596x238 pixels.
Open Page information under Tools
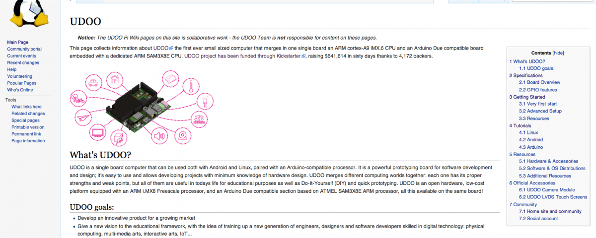[x=28, y=141]
